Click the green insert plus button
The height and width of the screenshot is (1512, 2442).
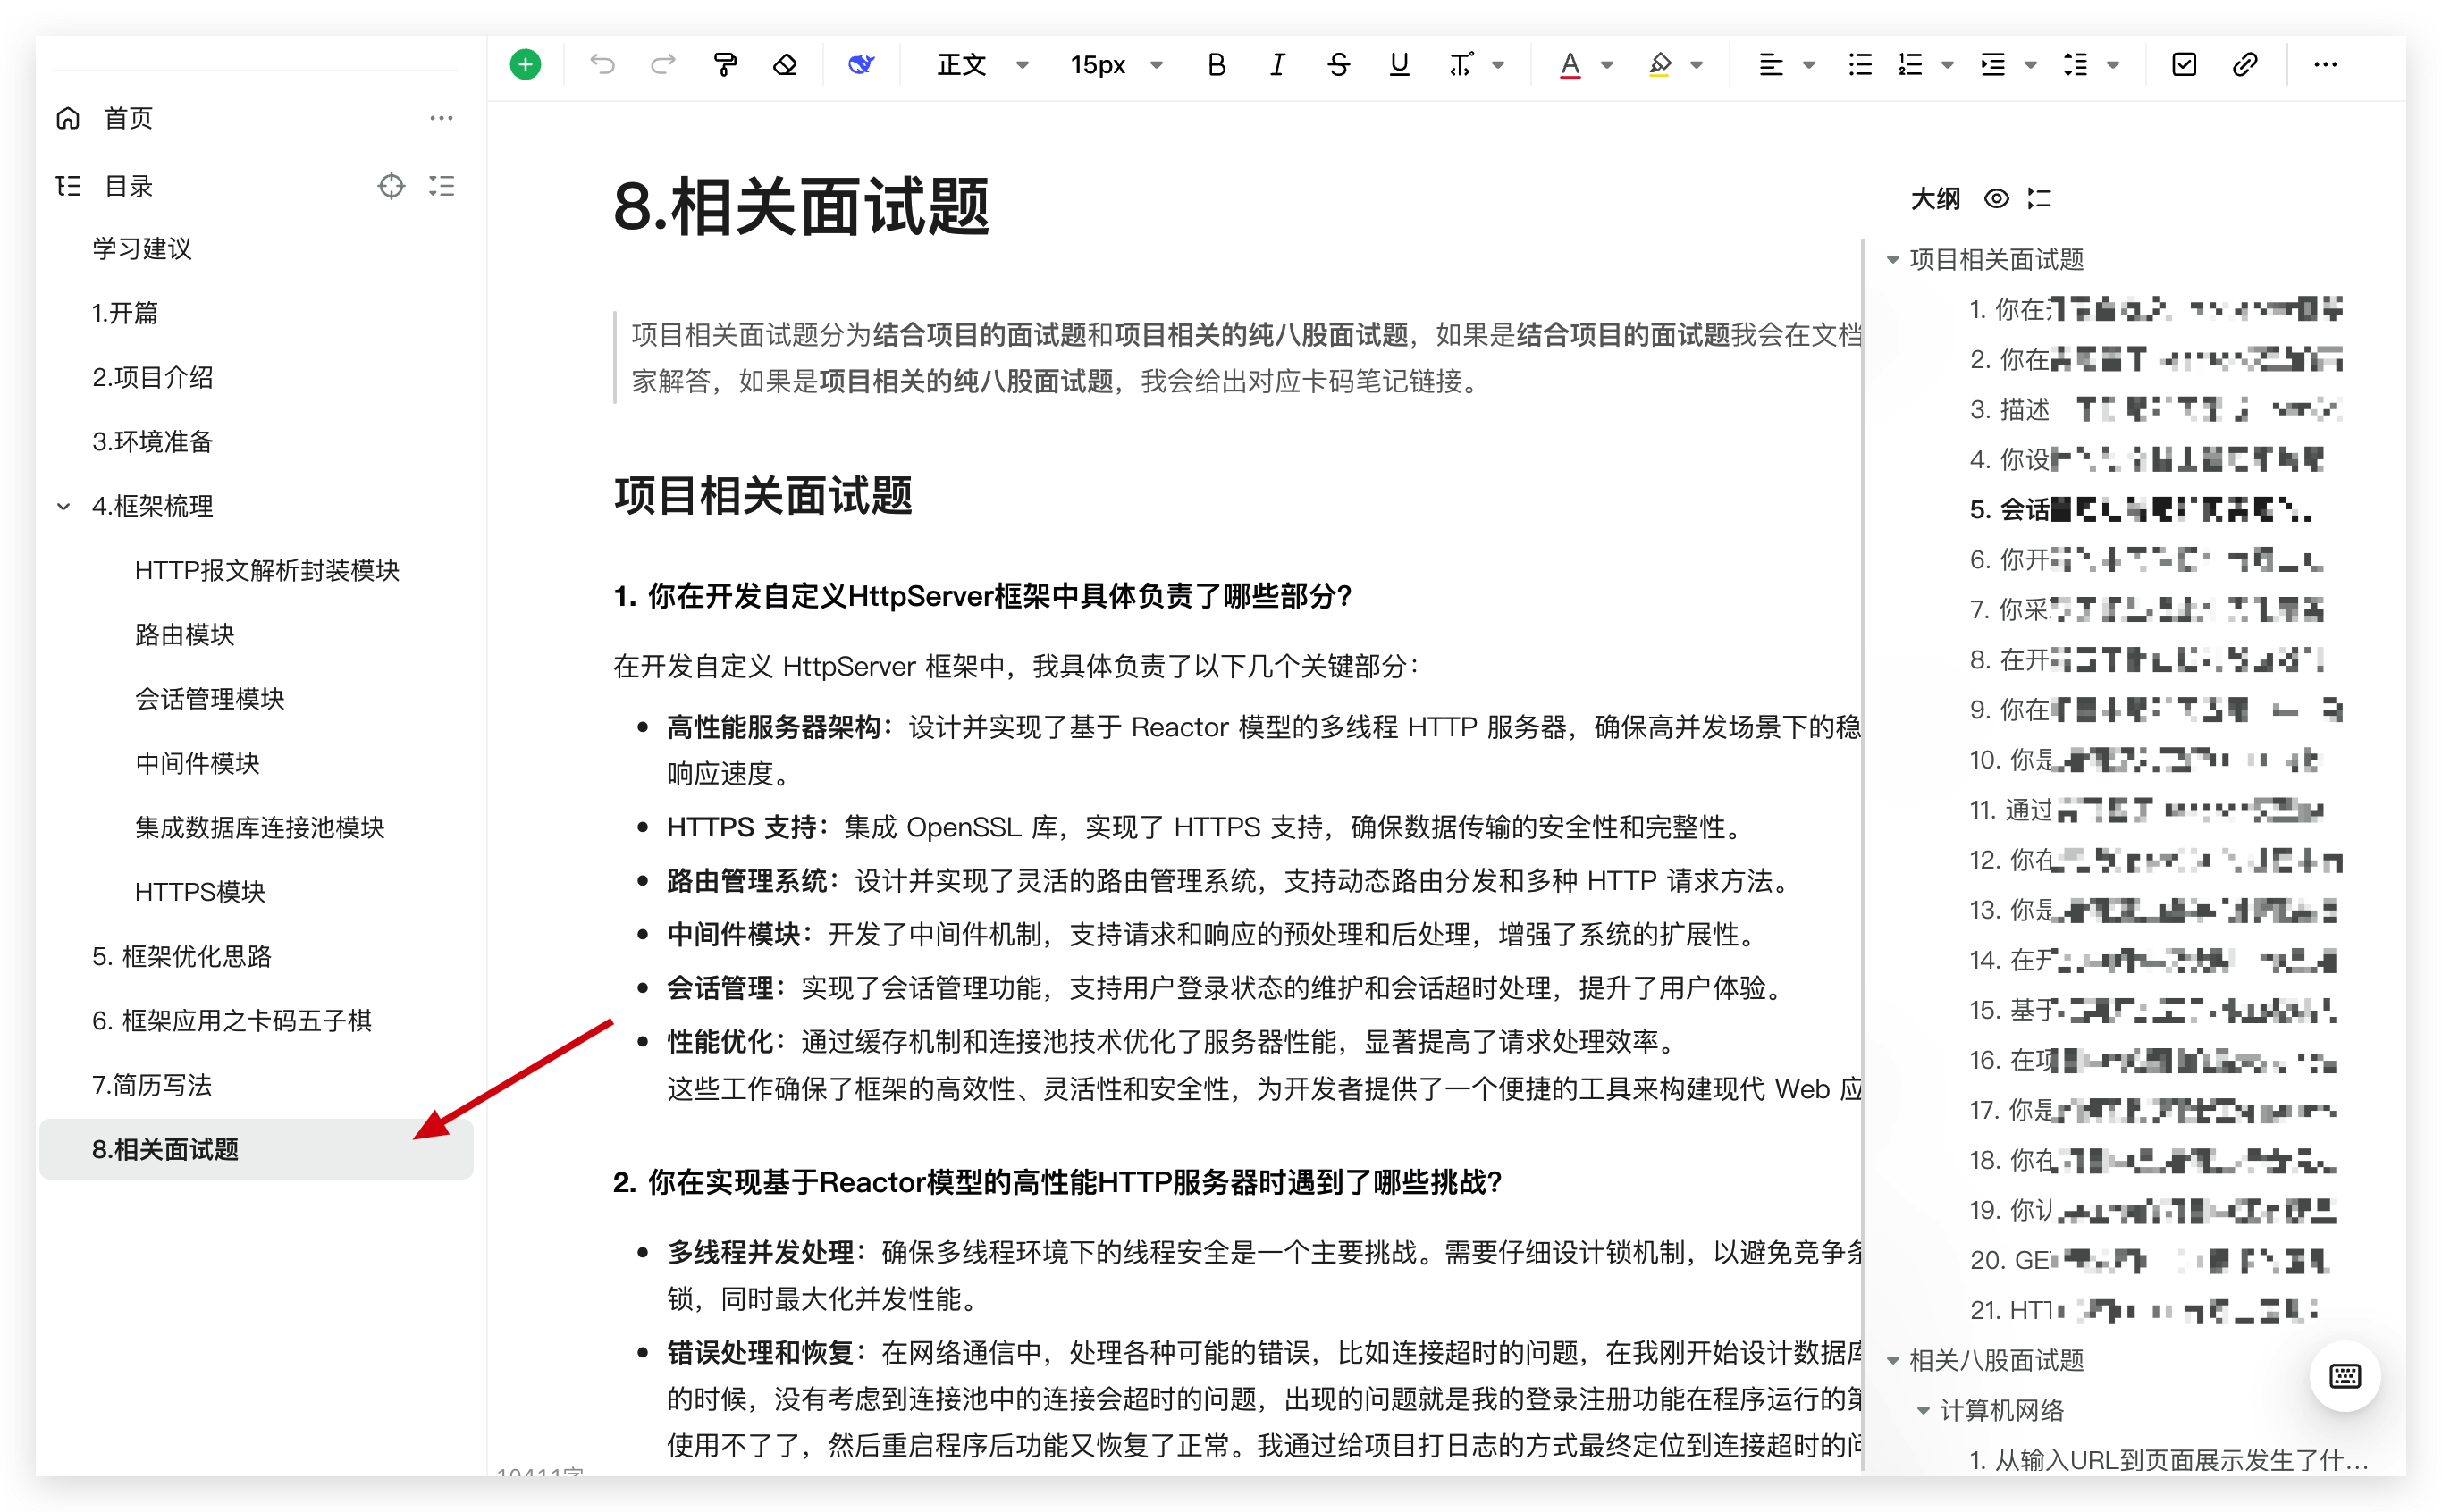525,65
